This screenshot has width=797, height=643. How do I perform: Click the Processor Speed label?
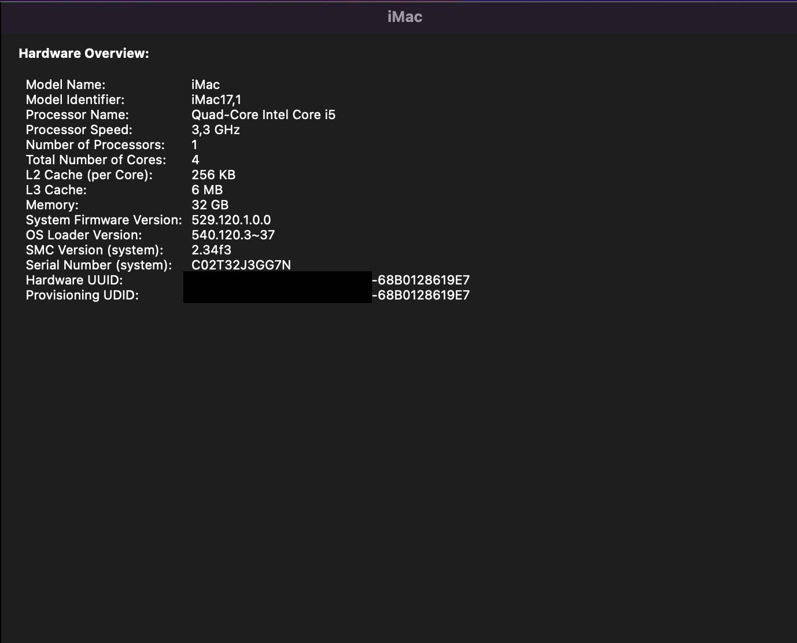tap(79, 130)
